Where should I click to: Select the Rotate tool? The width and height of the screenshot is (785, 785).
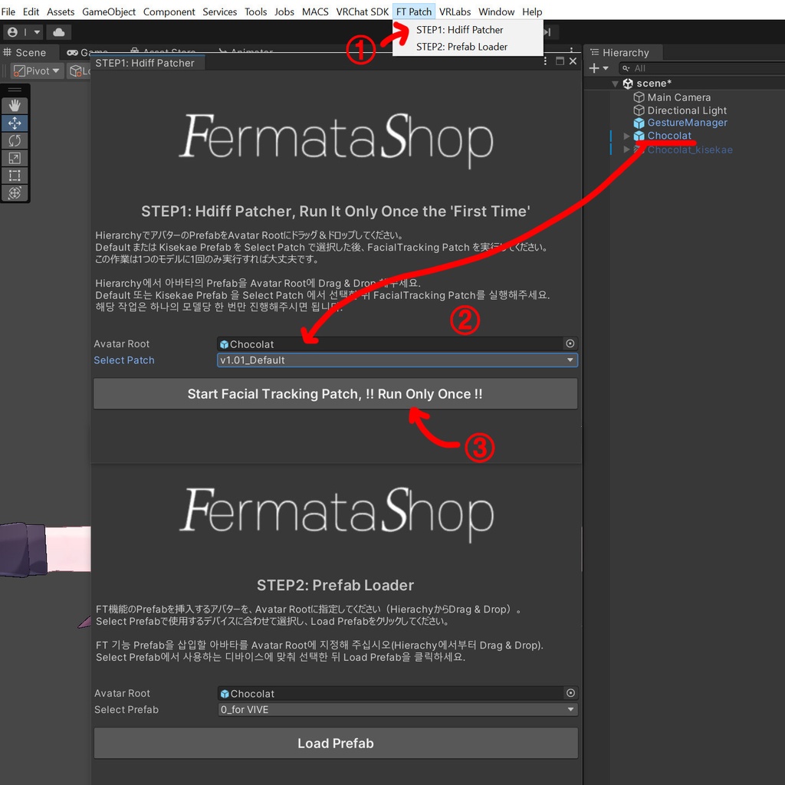[16, 140]
